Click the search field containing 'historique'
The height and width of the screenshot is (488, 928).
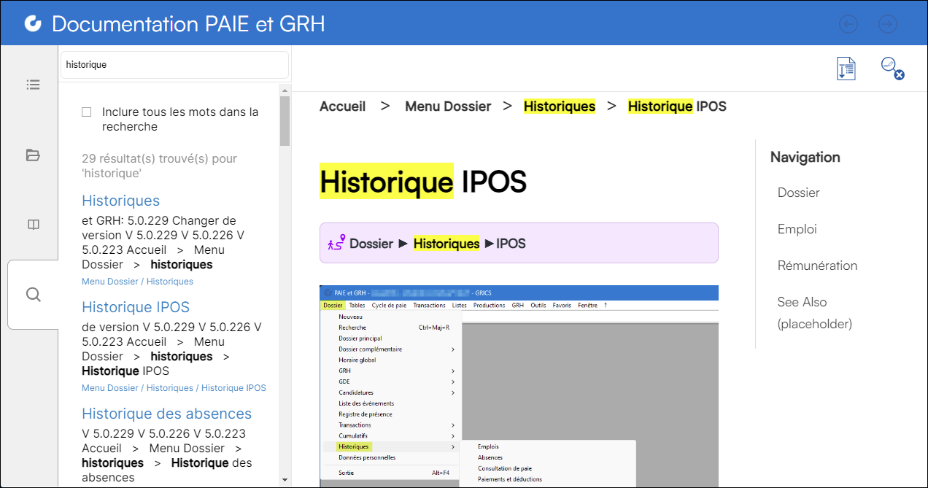pyautogui.click(x=174, y=65)
